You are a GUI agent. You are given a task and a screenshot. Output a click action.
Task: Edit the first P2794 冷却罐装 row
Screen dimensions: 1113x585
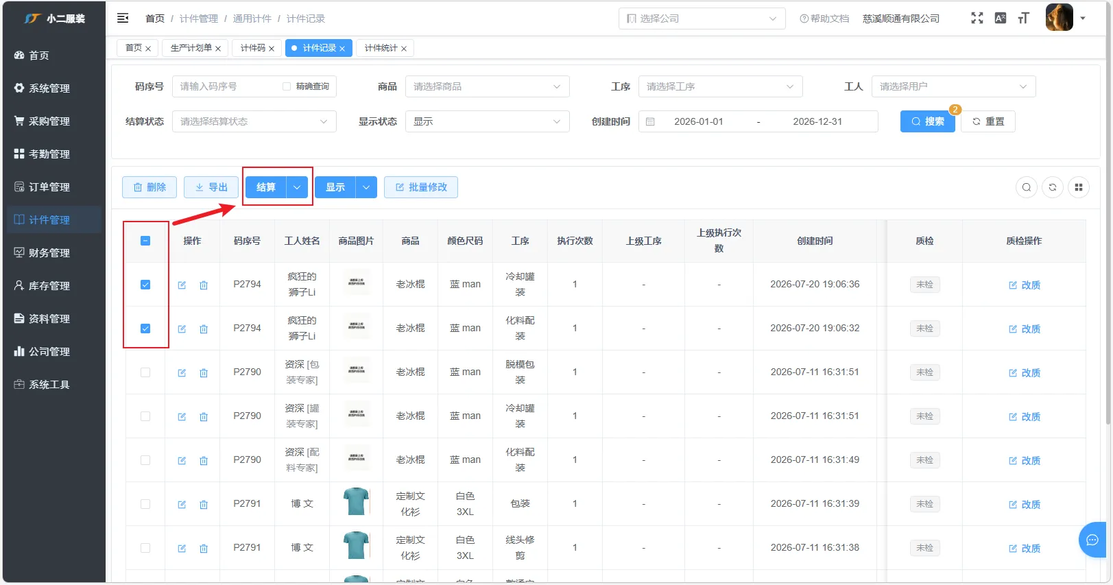click(182, 285)
